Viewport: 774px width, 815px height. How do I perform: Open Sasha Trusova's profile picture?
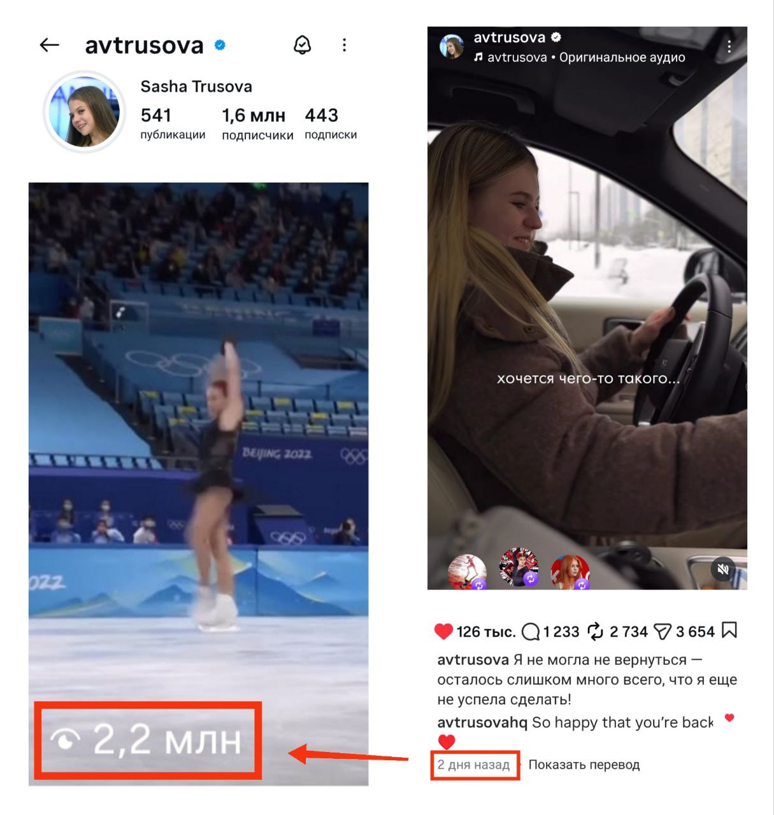84,112
